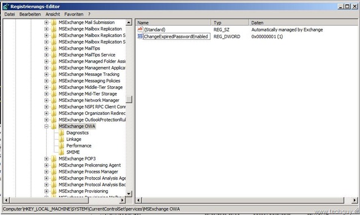This screenshot has height=215, width=360.
Task: Click folder icon of MSExchange Mailbox Replication
Action: point(54,29)
